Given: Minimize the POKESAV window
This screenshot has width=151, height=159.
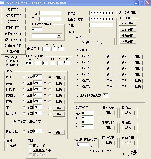Looking at the screenshot, I should [x=136, y=3].
